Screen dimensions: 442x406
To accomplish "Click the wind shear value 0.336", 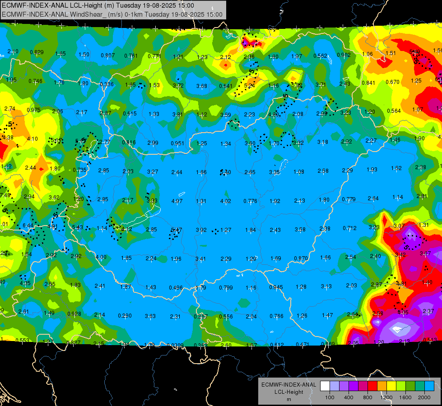I will pyautogui.click(x=107, y=84).
